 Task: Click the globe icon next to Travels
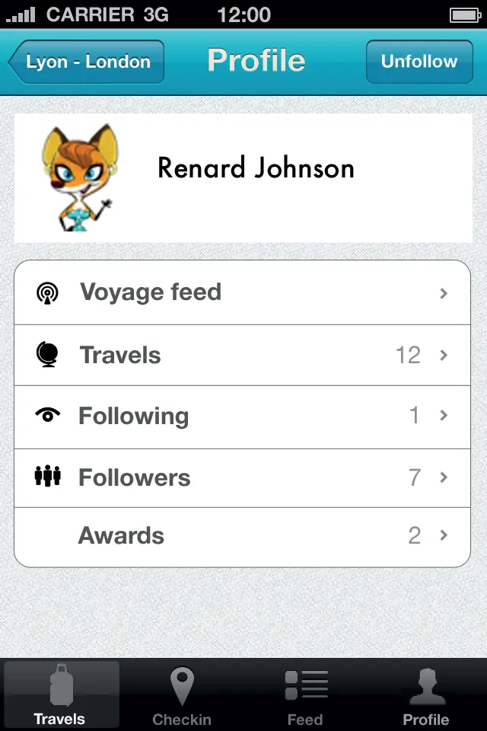49,354
